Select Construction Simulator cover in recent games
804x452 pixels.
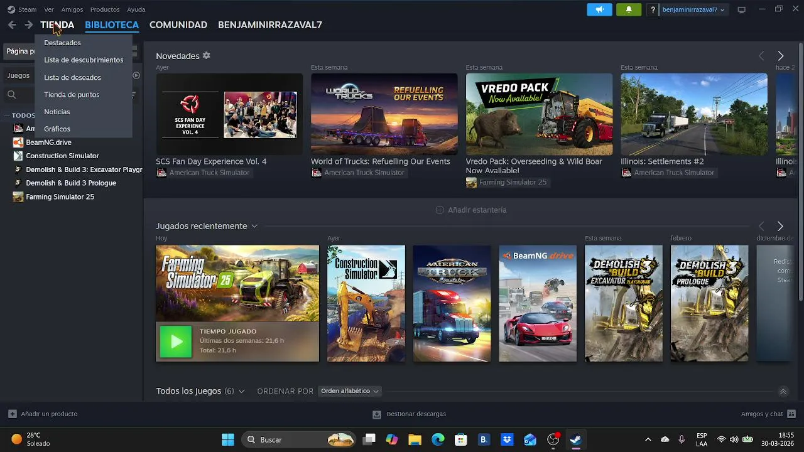point(366,303)
